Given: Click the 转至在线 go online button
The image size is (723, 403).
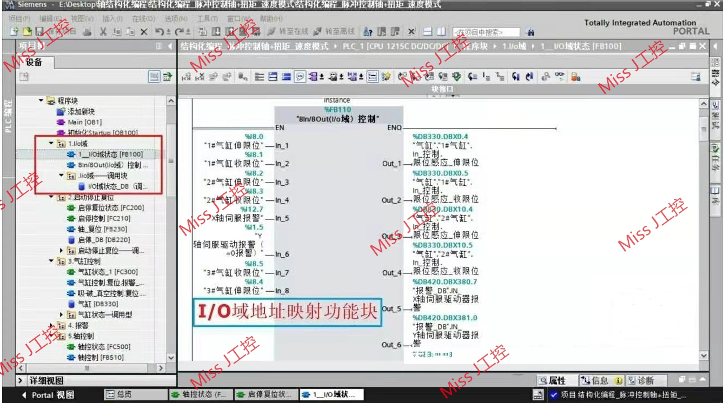Looking at the screenshot, I should tap(288, 32).
